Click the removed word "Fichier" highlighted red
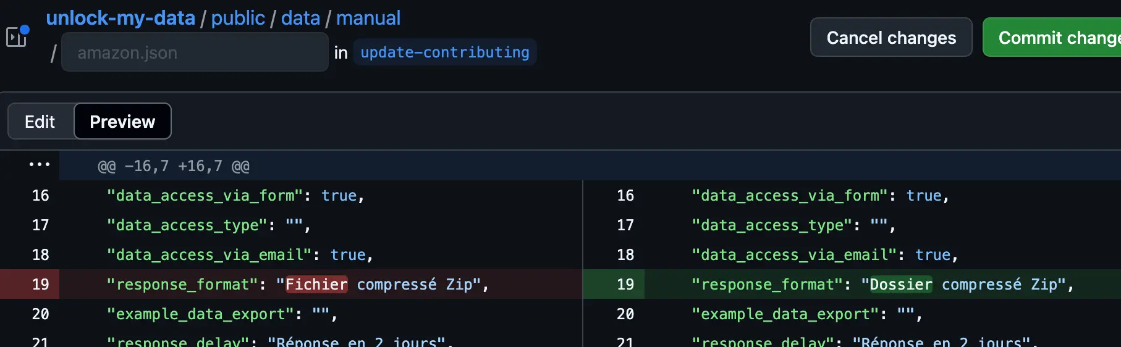Viewport: 1121px width, 347px height. coord(316,285)
